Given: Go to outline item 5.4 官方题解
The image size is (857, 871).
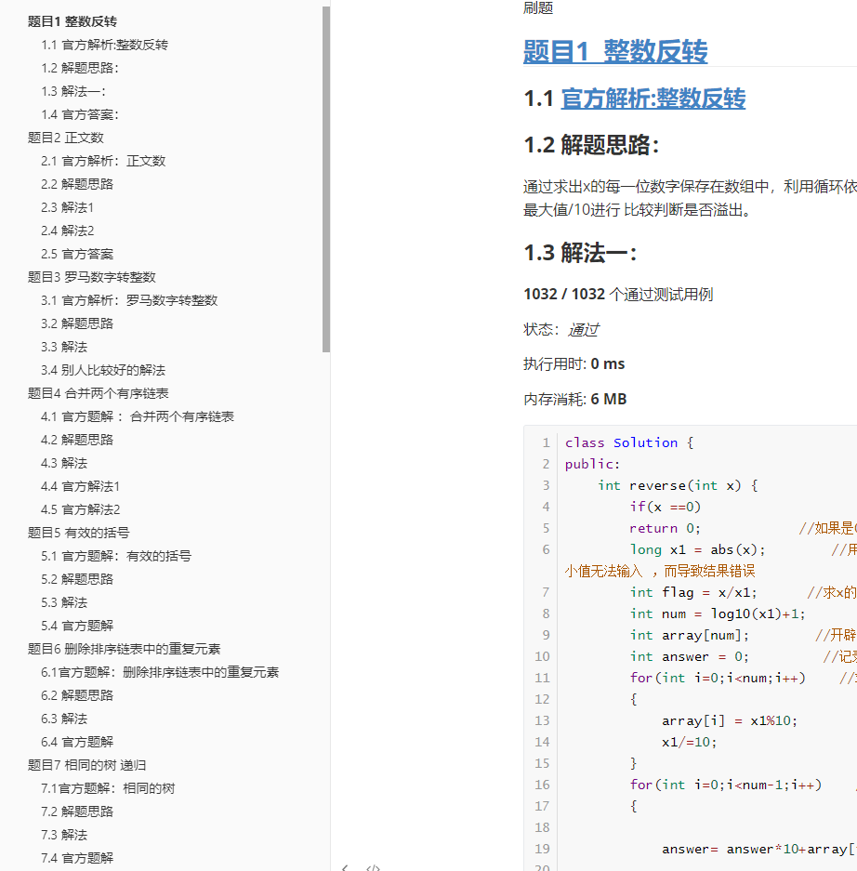Looking at the screenshot, I should [77, 627].
